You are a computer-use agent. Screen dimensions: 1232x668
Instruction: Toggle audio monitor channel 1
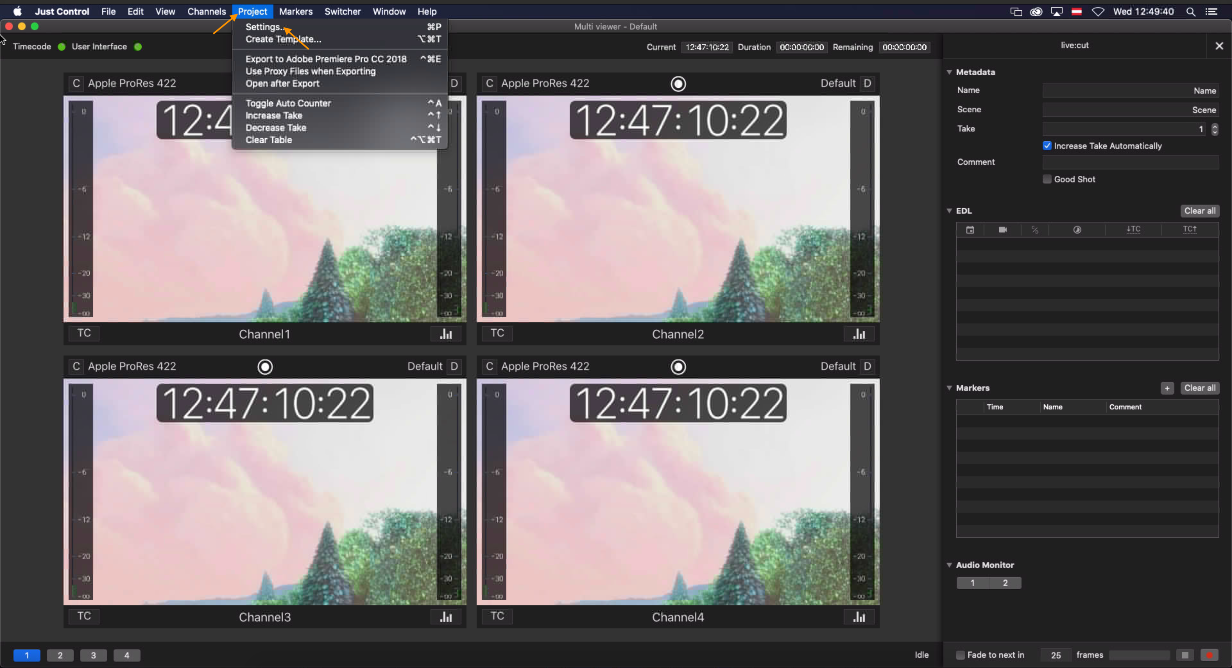(972, 583)
